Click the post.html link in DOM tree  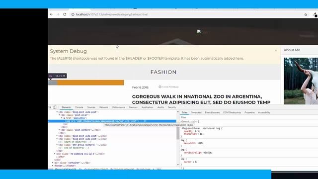(79, 118)
